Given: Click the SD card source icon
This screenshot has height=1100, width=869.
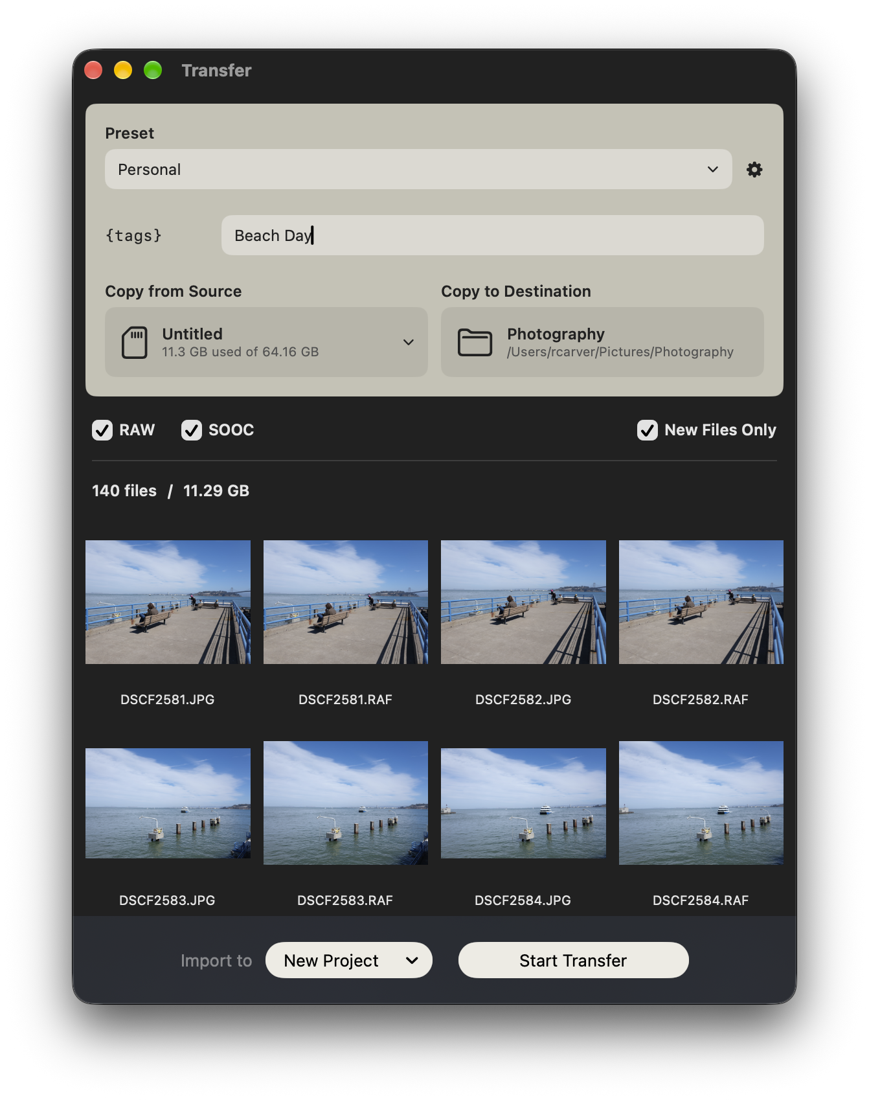Looking at the screenshot, I should (135, 342).
